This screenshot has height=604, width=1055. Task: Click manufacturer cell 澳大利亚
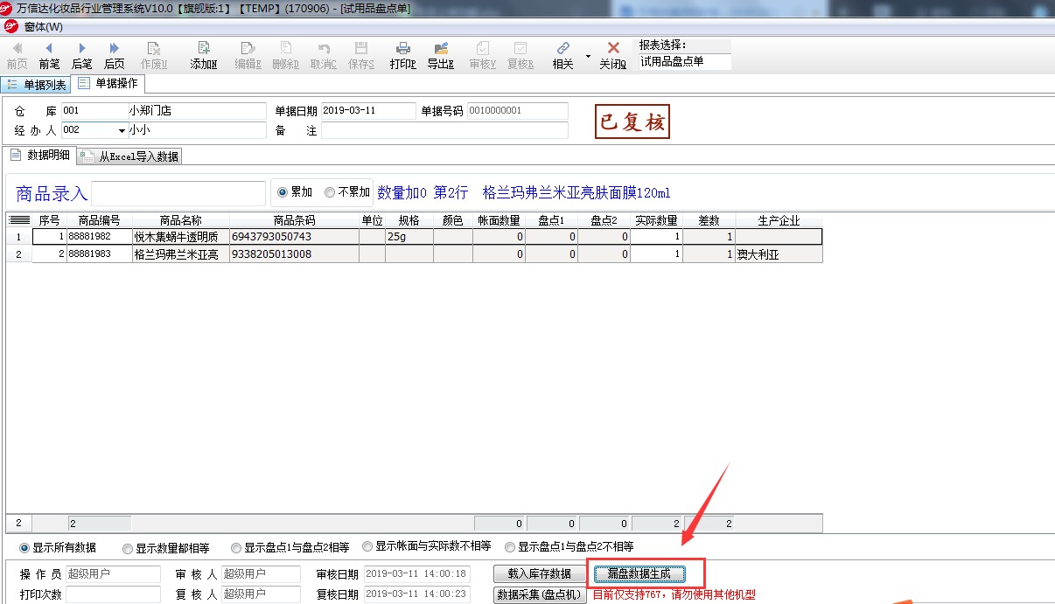pos(779,254)
